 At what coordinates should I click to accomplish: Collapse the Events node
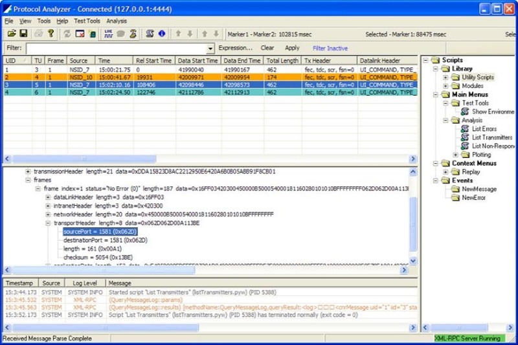[435, 180]
